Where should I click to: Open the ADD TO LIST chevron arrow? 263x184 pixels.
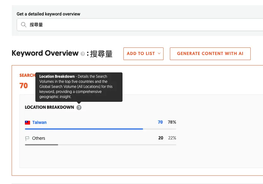(x=158, y=53)
